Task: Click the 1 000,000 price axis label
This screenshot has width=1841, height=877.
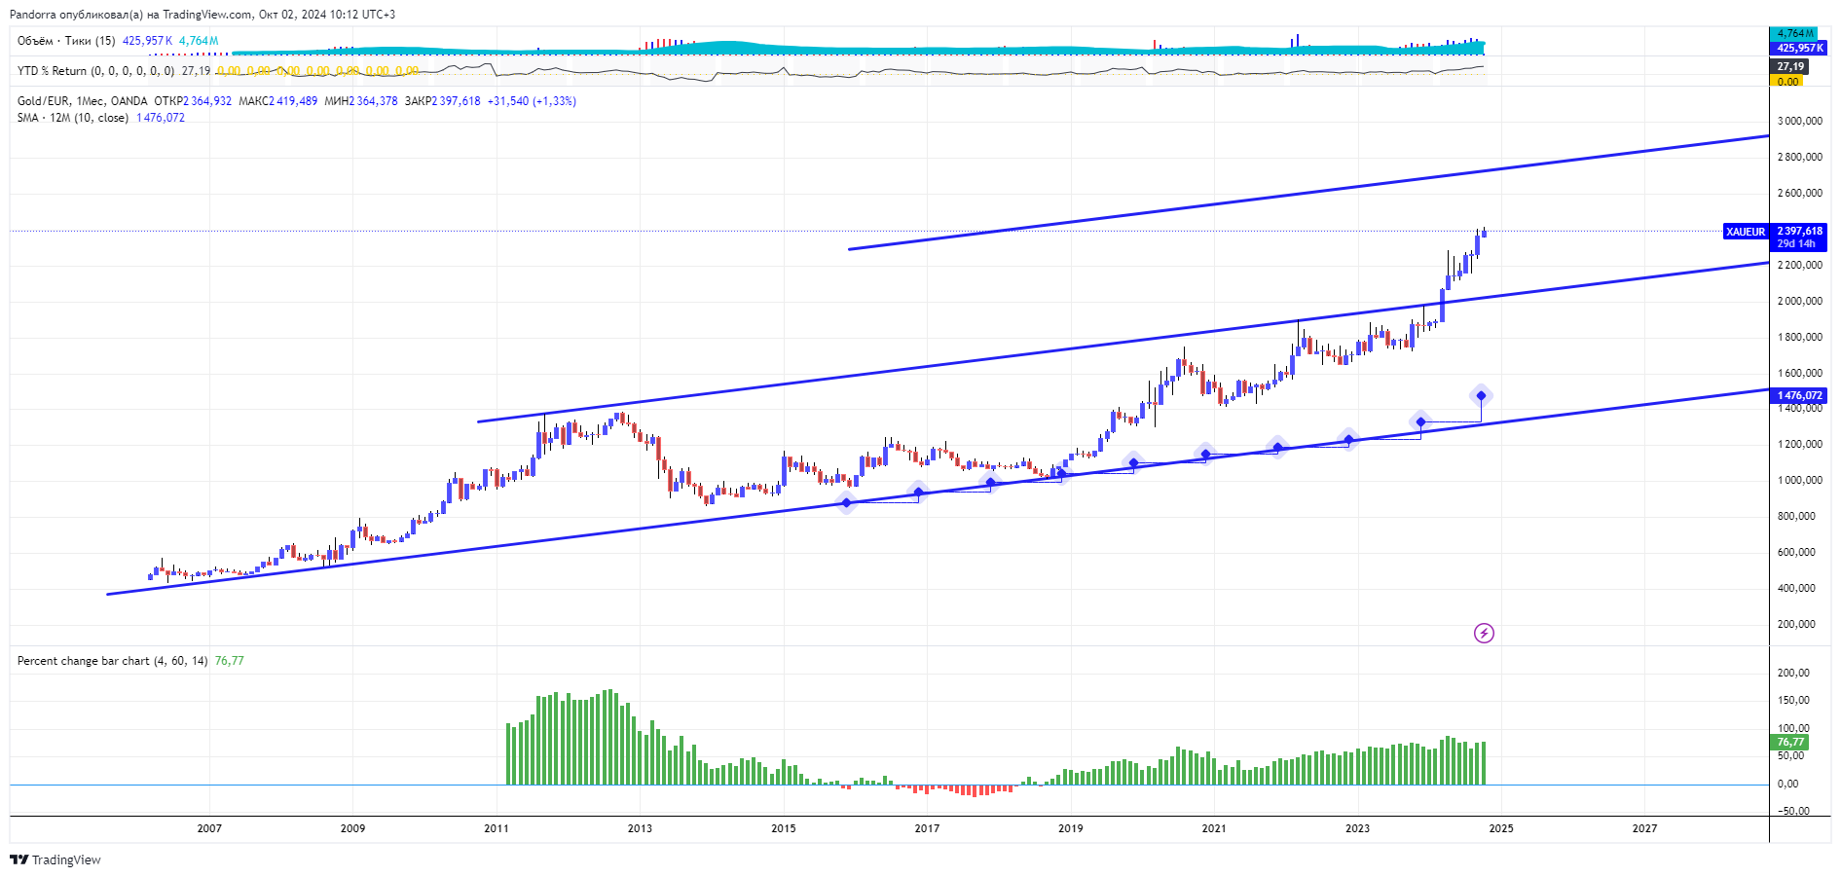Action: click(x=1800, y=480)
